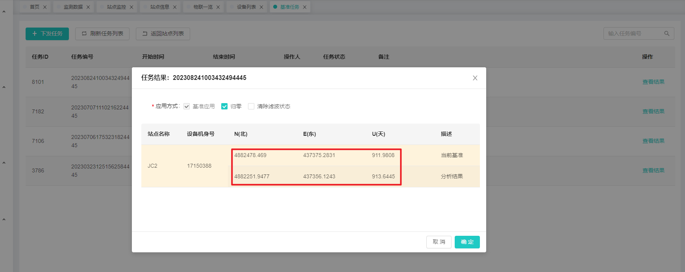Collapse the topmost sidebar menu chevron
The image size is (685, 272).
(x=4, y=12)
